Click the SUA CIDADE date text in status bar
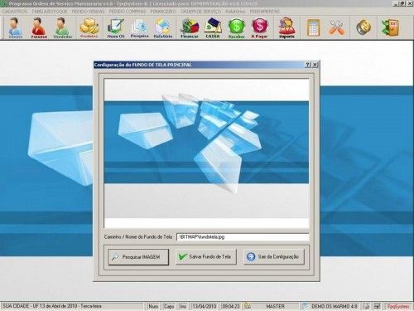The image size is (414, 311). (52, 306)
